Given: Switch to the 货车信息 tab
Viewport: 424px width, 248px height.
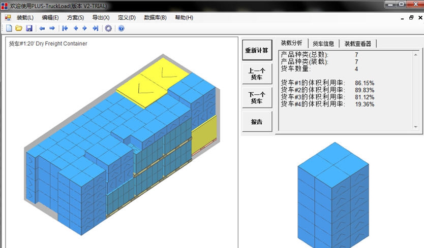Looking at the screenshot, I should click(323, 44).
